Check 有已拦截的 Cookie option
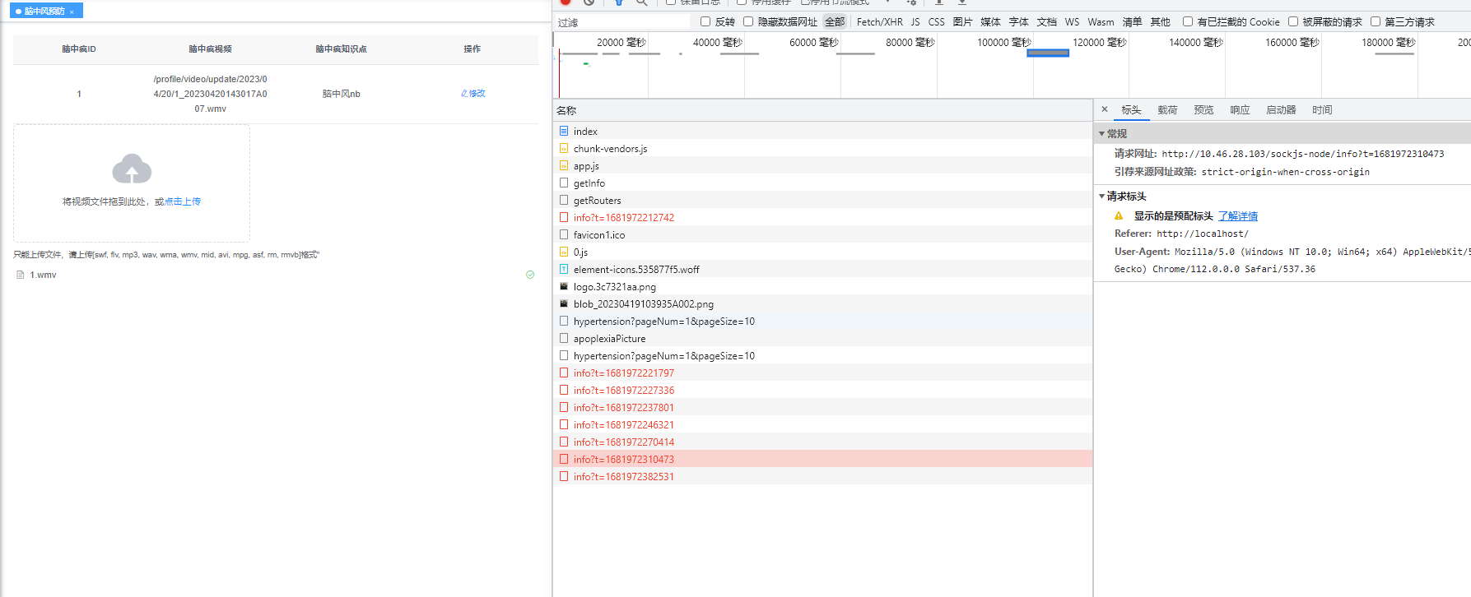This screenshot has height=597, width=1471. 1188,22
